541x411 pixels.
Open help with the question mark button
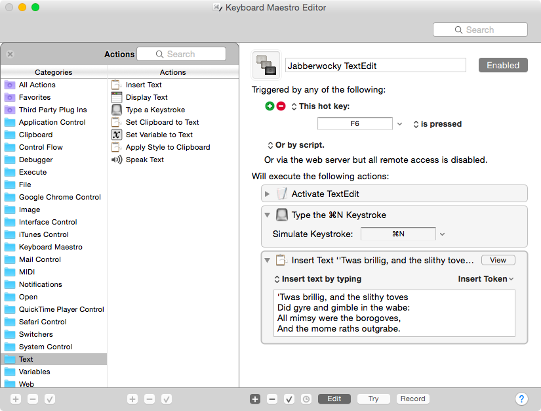point(521,399)
